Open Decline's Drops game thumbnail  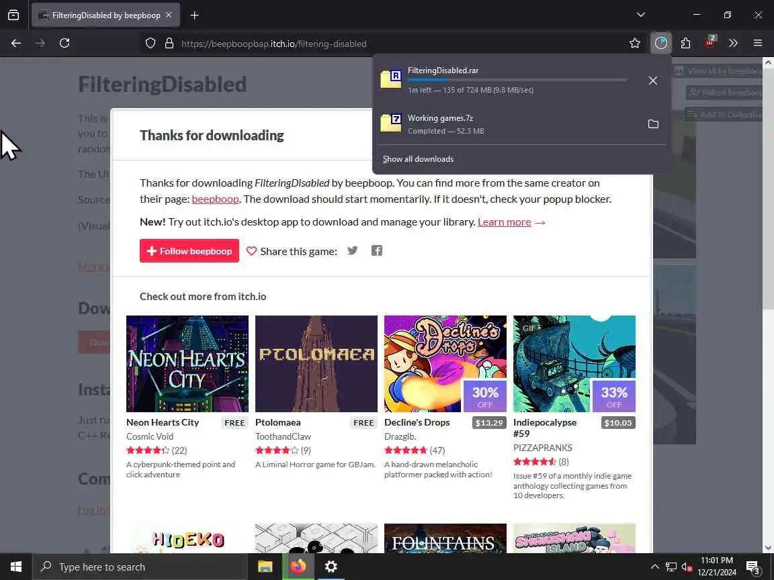(445, 363)
